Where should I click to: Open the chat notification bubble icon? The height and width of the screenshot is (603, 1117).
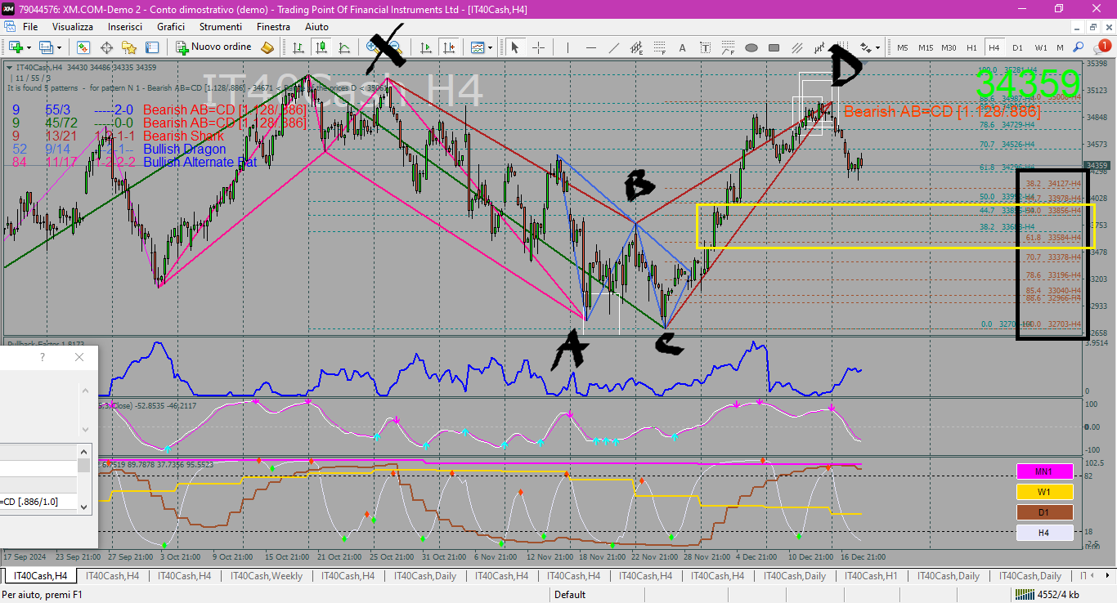(1101, 47)
